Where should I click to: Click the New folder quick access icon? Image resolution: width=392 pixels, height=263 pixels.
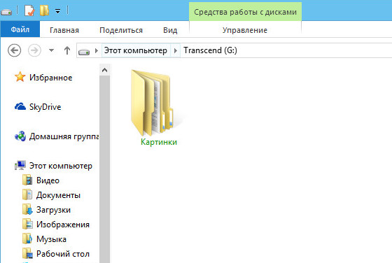[44, 10]
